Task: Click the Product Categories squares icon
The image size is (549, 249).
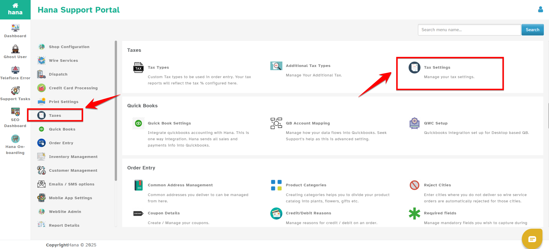Action: pos(276,185)
